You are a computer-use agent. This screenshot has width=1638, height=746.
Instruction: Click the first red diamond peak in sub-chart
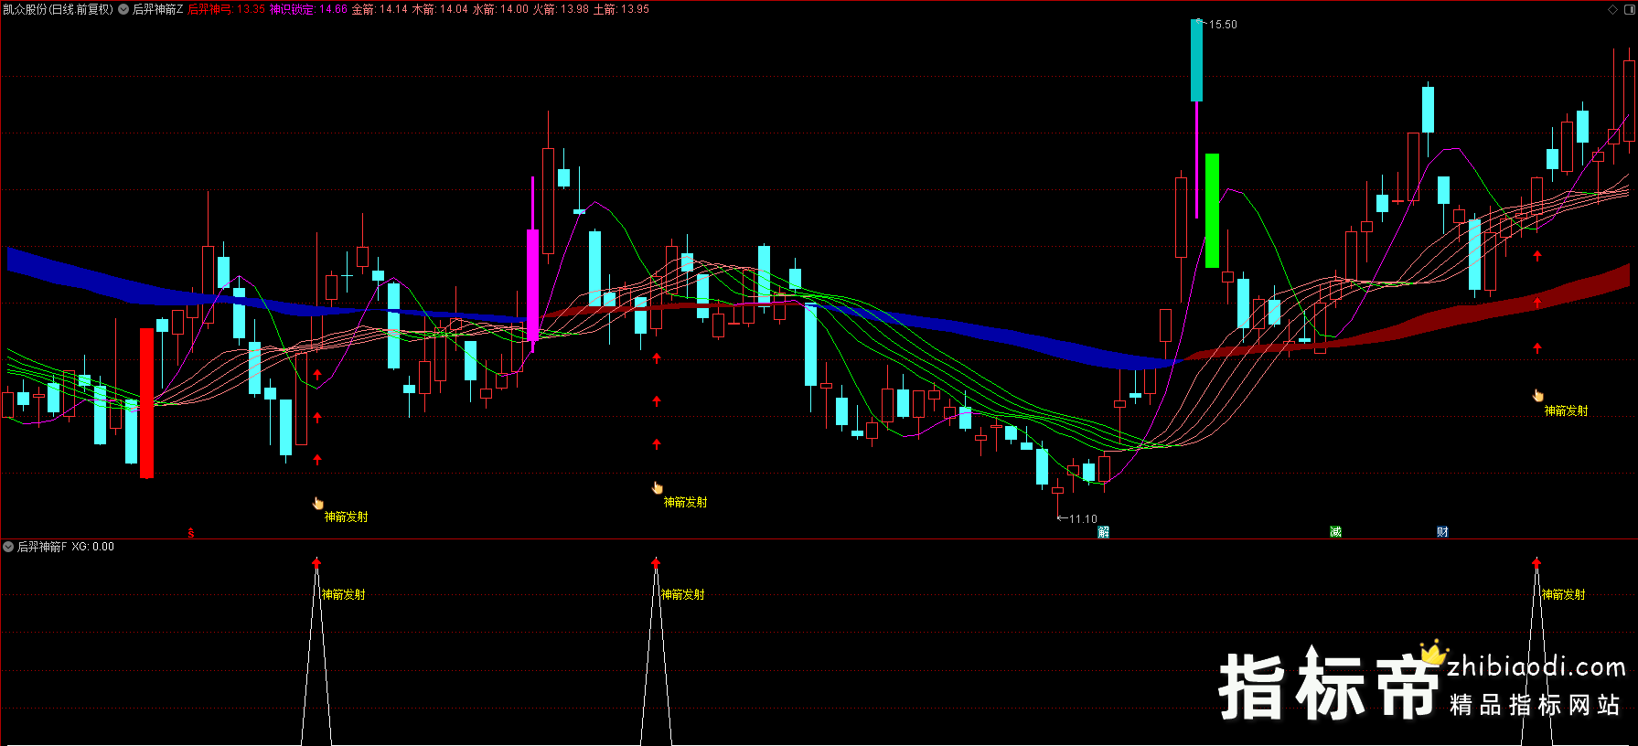tap(316, 562)
